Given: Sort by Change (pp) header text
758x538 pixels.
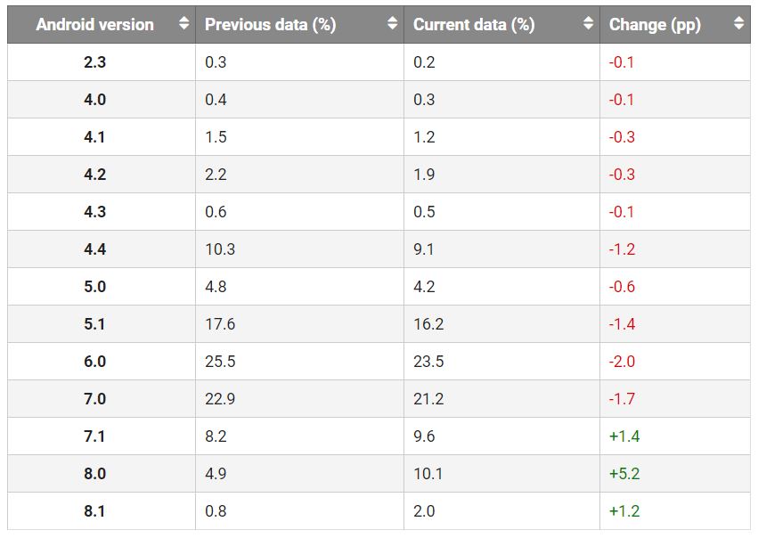Looking at the screenshot, I should point(655,25).
